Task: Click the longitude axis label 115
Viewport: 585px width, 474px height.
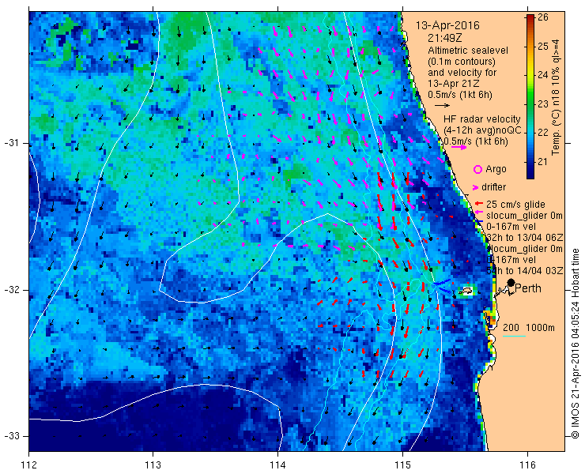Action: click(x=402, y=465)
